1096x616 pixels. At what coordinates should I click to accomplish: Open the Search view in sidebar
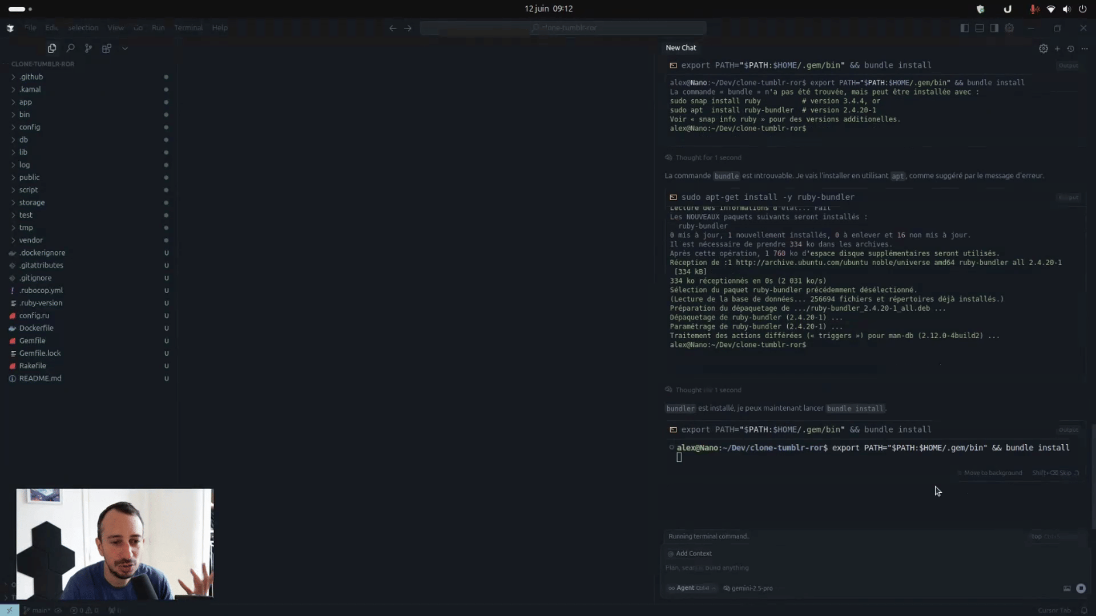[70, 48]
